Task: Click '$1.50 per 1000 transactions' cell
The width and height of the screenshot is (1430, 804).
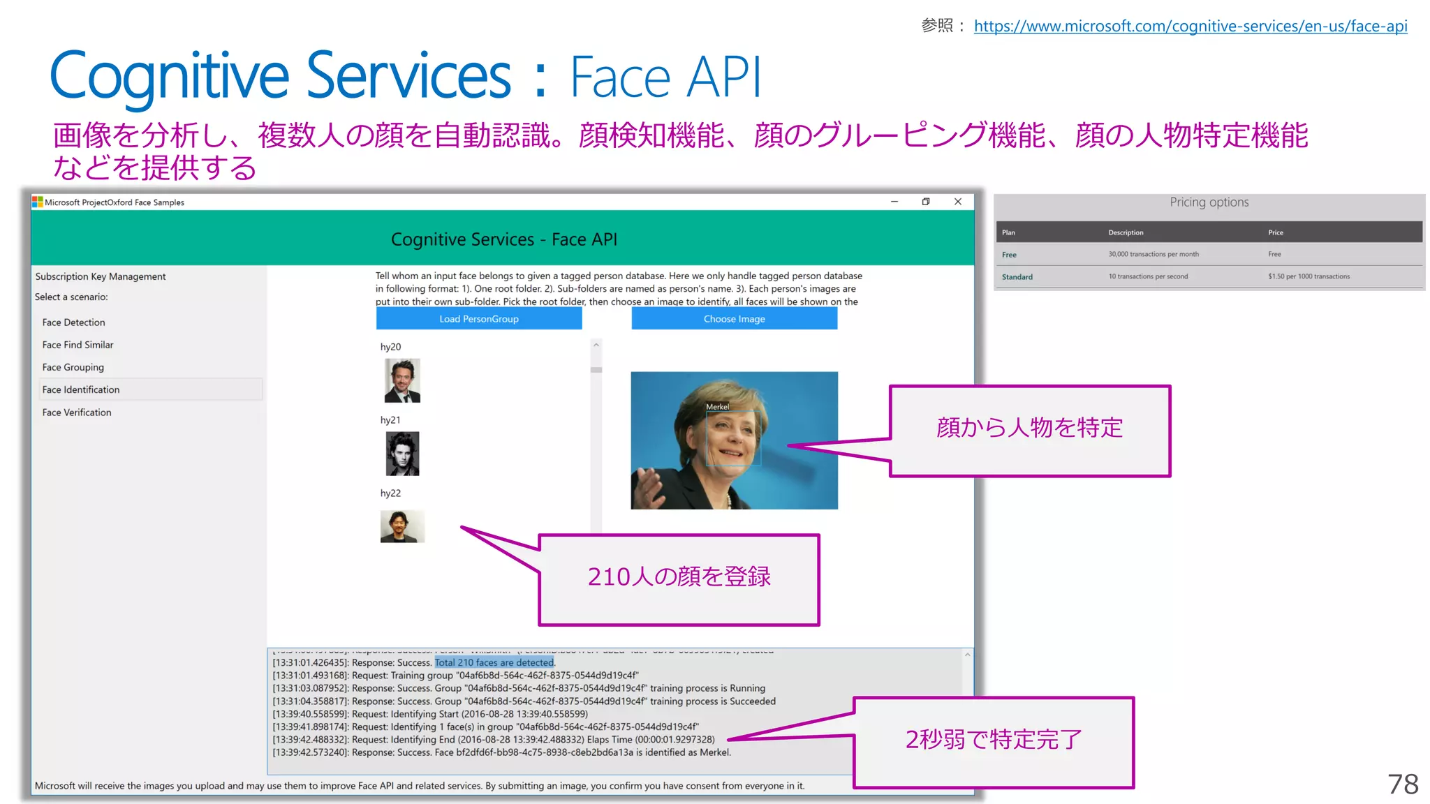Action: click(x=1309, y=277)
